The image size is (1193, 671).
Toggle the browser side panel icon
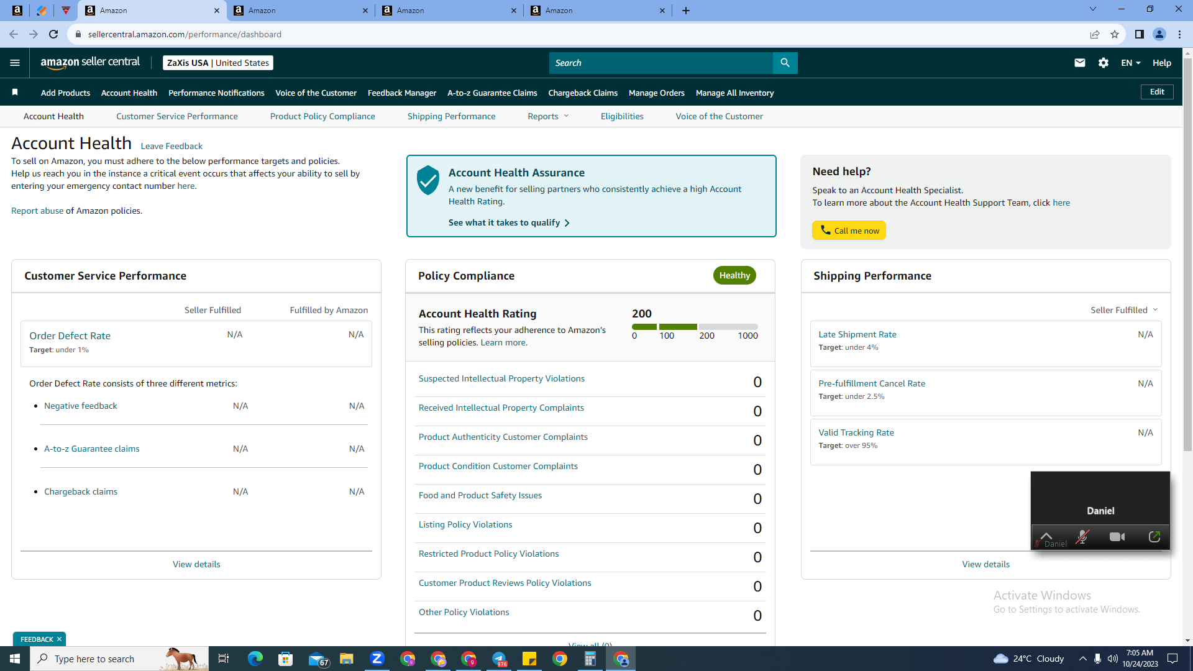(1140, 34)
